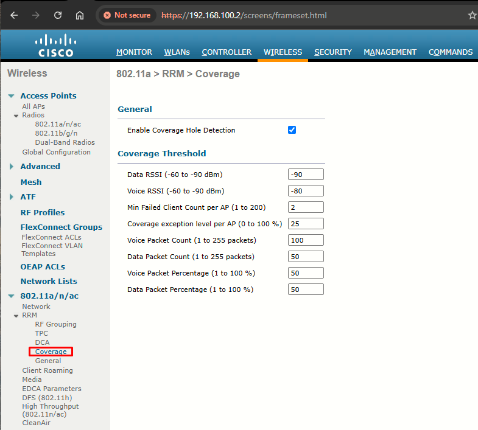The image size is (478, 430).
Task: Open FlexConnect Groups
Action: (x=62, y=227)
